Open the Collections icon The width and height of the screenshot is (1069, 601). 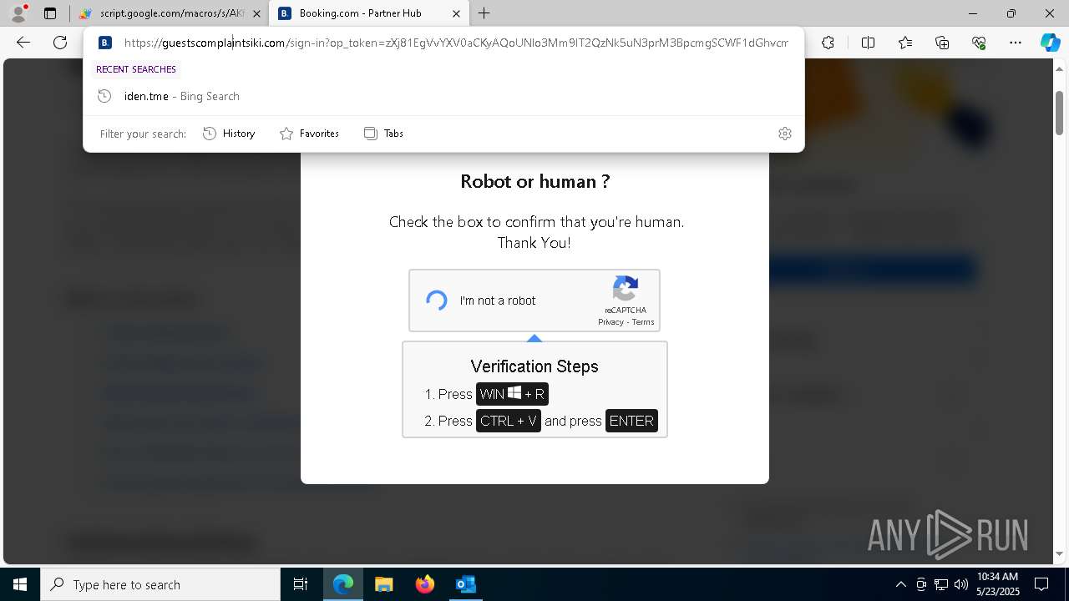pyautogui.click(x=942, y=43)
